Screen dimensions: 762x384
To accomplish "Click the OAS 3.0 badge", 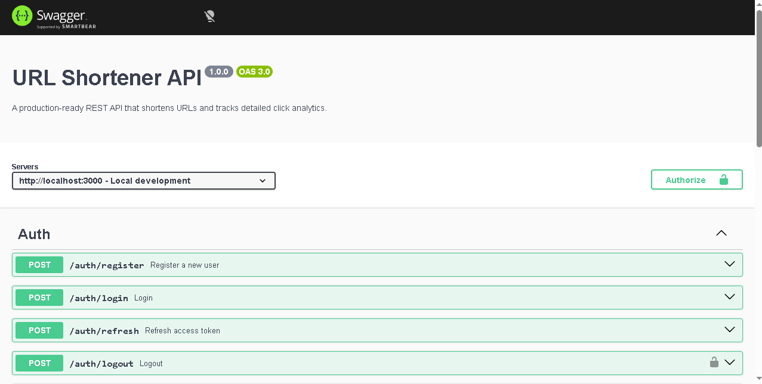I will tap(255, 72).
